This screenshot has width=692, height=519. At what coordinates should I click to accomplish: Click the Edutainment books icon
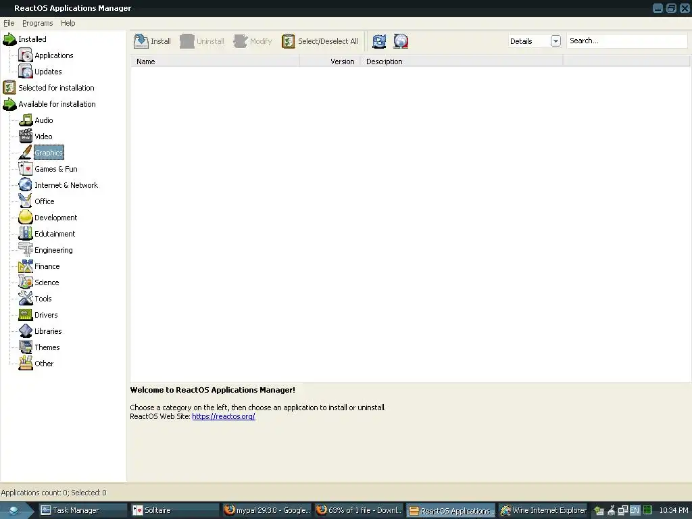(26, 234)
